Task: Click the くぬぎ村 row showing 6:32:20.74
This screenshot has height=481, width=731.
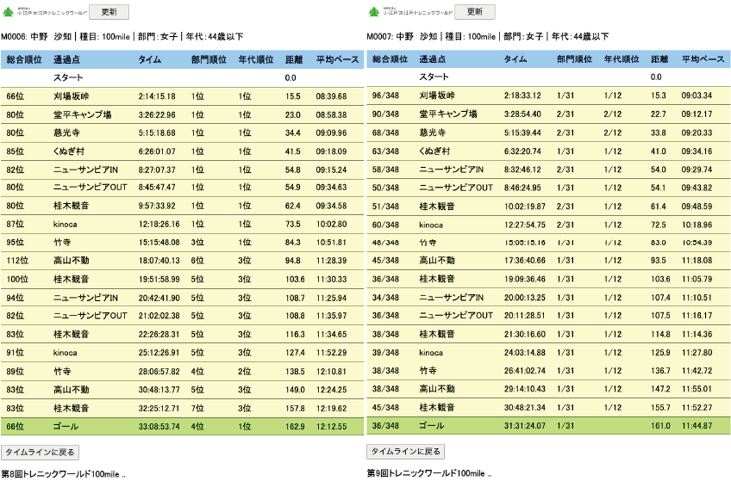Action: click(x=547, y=151)
